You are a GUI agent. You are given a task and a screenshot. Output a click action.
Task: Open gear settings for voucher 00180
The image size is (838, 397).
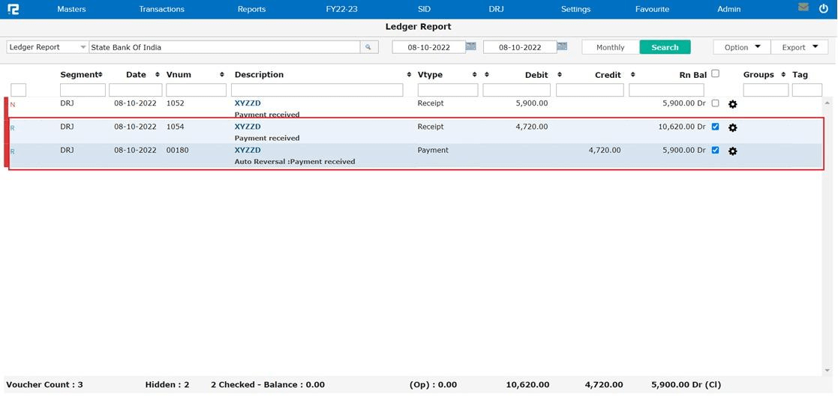(x=733, y=151)
